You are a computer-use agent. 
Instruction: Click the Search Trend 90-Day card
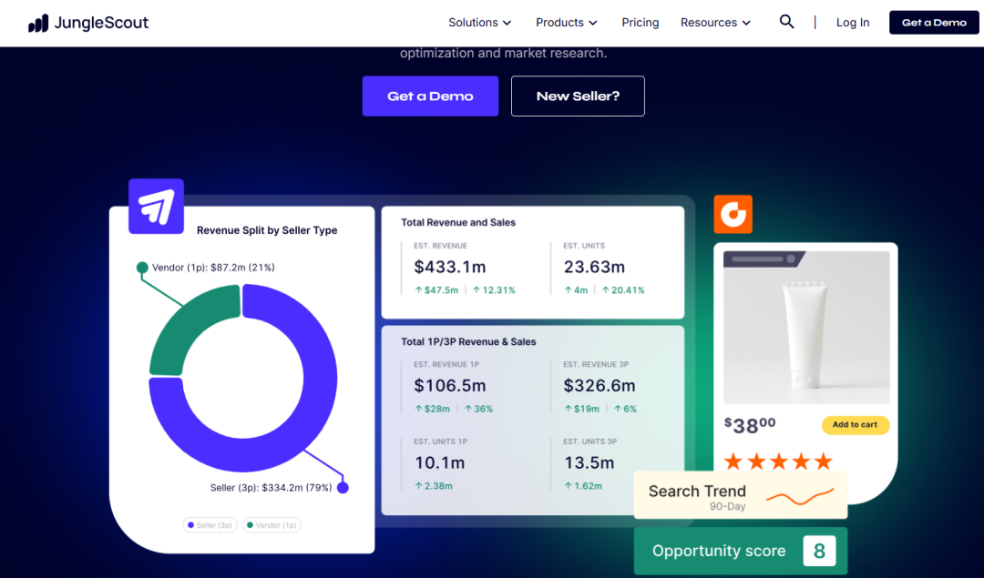click(741, 495)
